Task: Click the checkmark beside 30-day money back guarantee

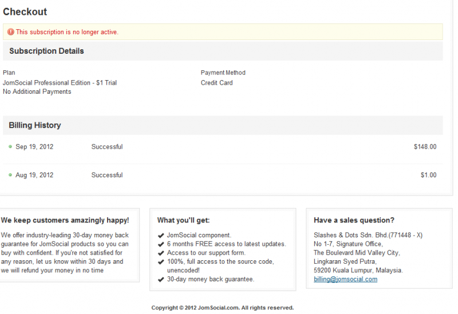Action: pyautogui.click(x=161, y=280)
